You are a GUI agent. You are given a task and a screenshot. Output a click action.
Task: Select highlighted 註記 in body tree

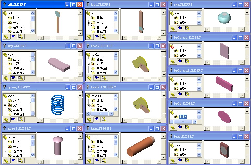[183, 117]
